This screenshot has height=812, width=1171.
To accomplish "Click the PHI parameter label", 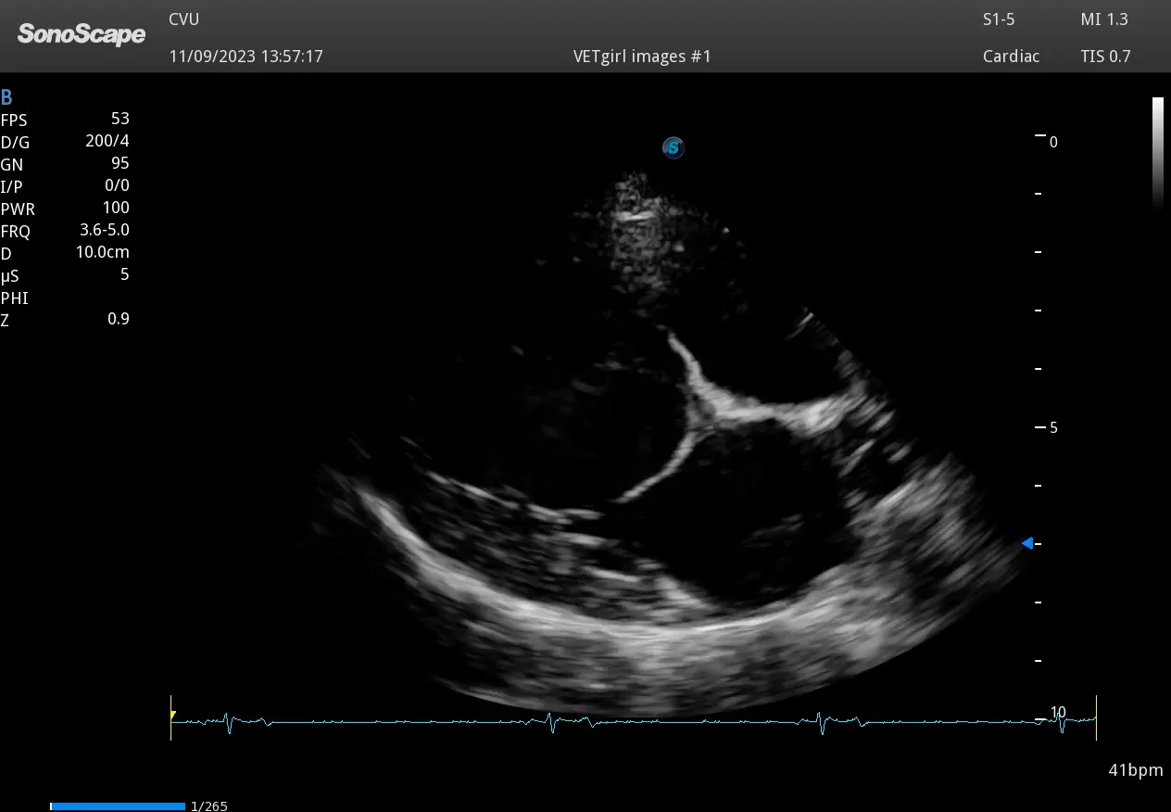I will tap(14, 298).
